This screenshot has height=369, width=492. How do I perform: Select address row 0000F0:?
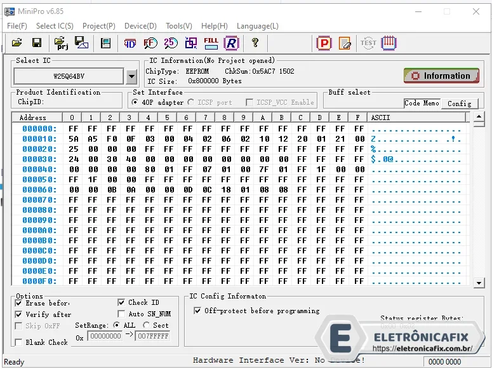click(x=39, y=281)
